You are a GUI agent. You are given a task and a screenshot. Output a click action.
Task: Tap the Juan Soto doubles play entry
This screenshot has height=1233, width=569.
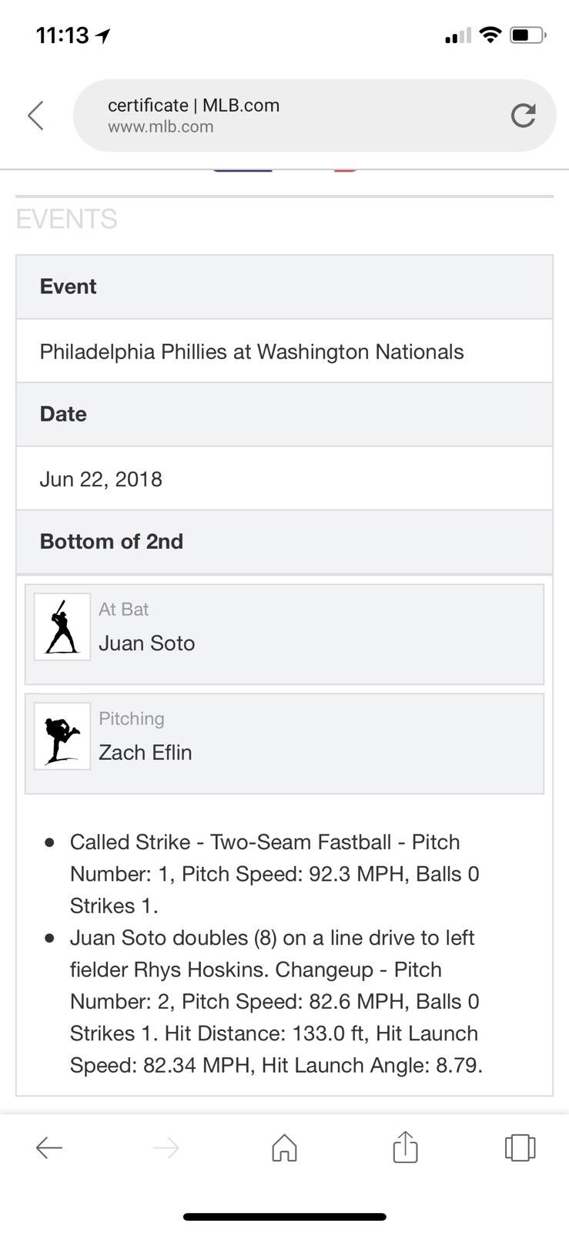point(276,1002)
